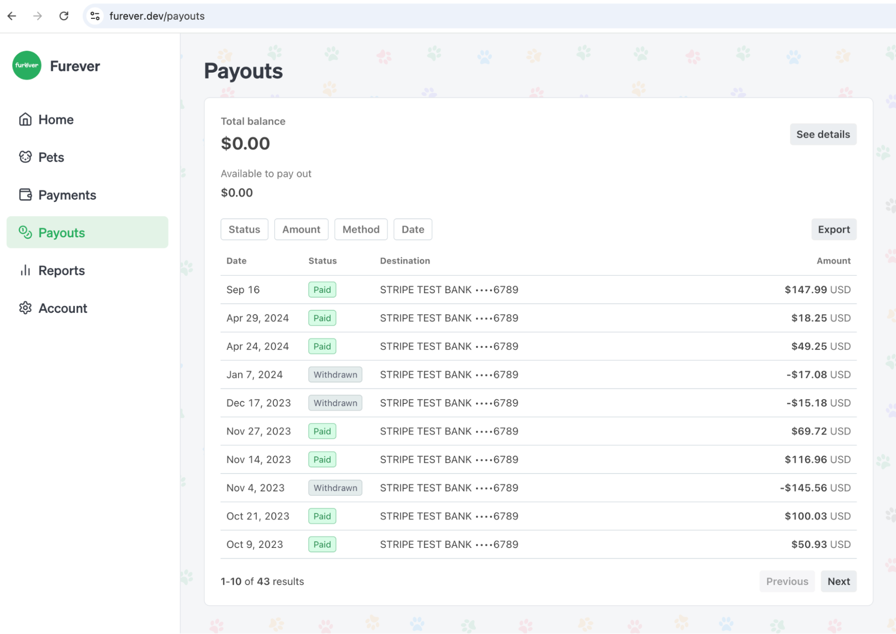Image resolution: width=896 pixels, height=634 pixels.
Task: Click the 1-10 of 43 results text
Action: pos(262,582)
